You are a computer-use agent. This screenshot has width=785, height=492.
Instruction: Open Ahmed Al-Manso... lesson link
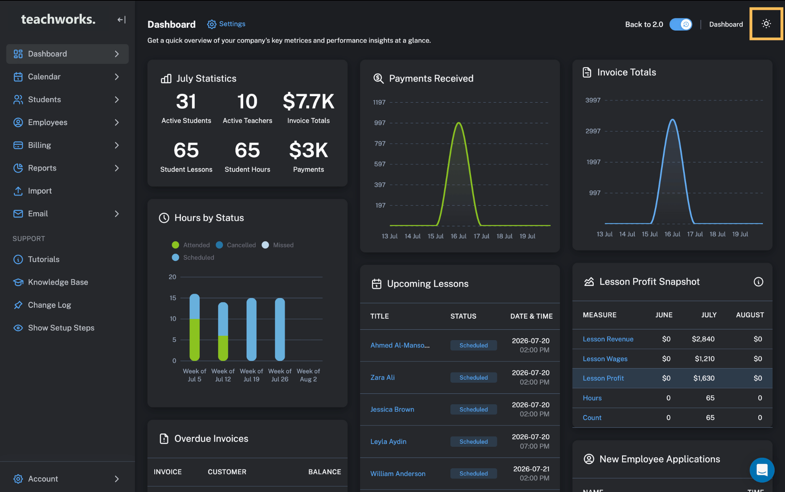click(x=400, y=345)
